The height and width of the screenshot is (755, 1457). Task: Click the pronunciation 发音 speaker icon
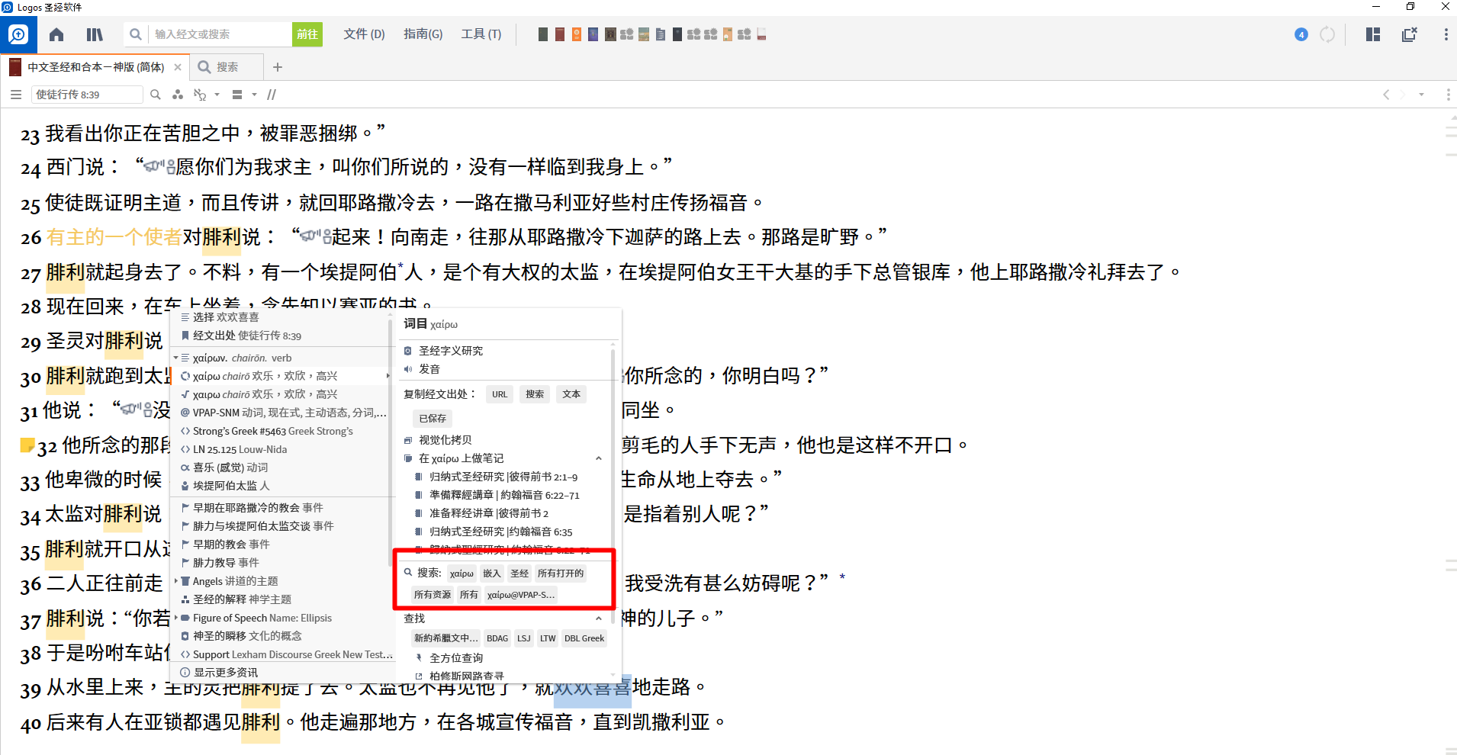(x=408, y=369)
